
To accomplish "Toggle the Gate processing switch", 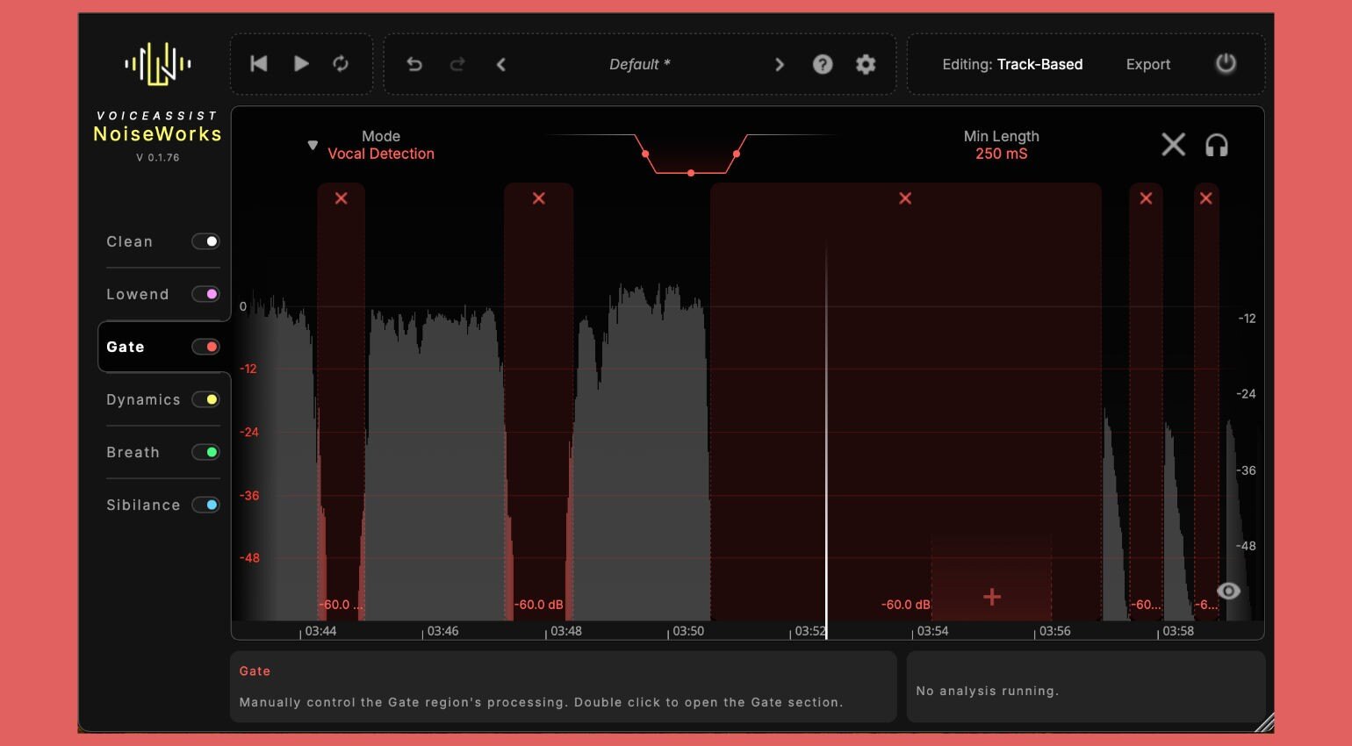I will (x=206, y=346).
